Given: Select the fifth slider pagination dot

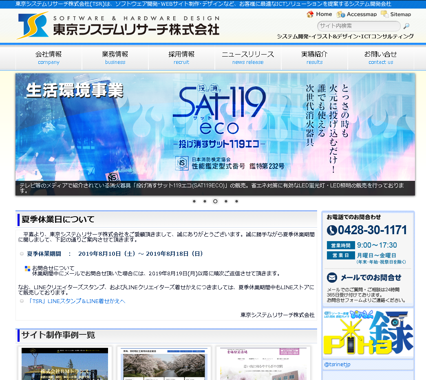Looking at the screenshot, I should point(236,201).
